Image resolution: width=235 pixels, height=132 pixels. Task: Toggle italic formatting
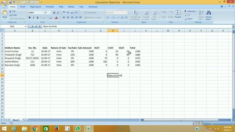tap(33, 18)
